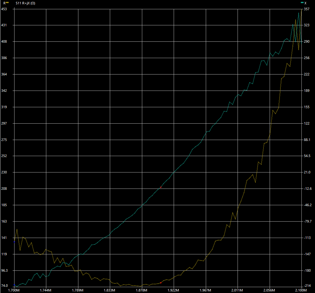Click the blue marker at the X curve start
The height and width of the screenshot is (293, 315).
[x=15, y=285]
